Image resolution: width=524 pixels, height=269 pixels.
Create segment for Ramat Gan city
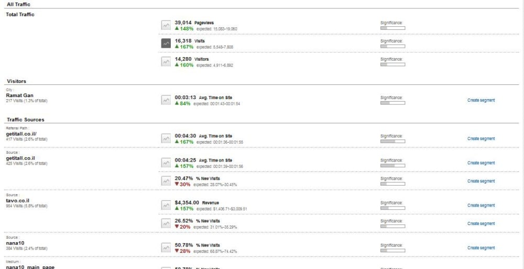(481, 100)
